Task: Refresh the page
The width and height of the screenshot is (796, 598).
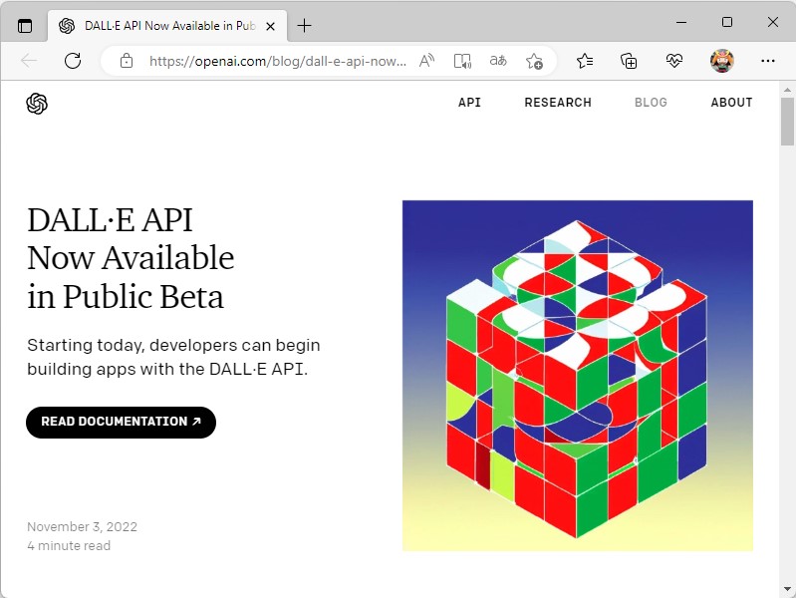Action: (x=73, y=61)
